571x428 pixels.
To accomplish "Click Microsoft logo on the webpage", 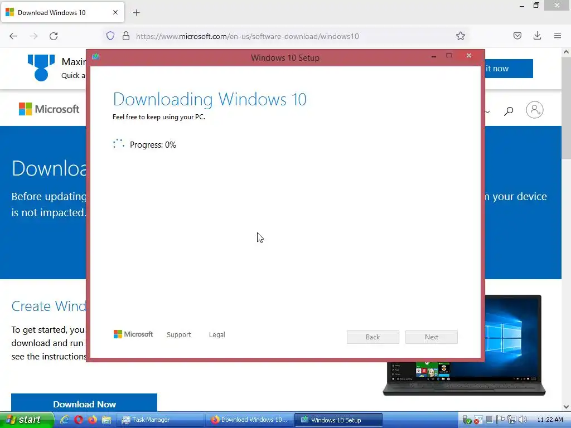I will [x=49, y=109].
